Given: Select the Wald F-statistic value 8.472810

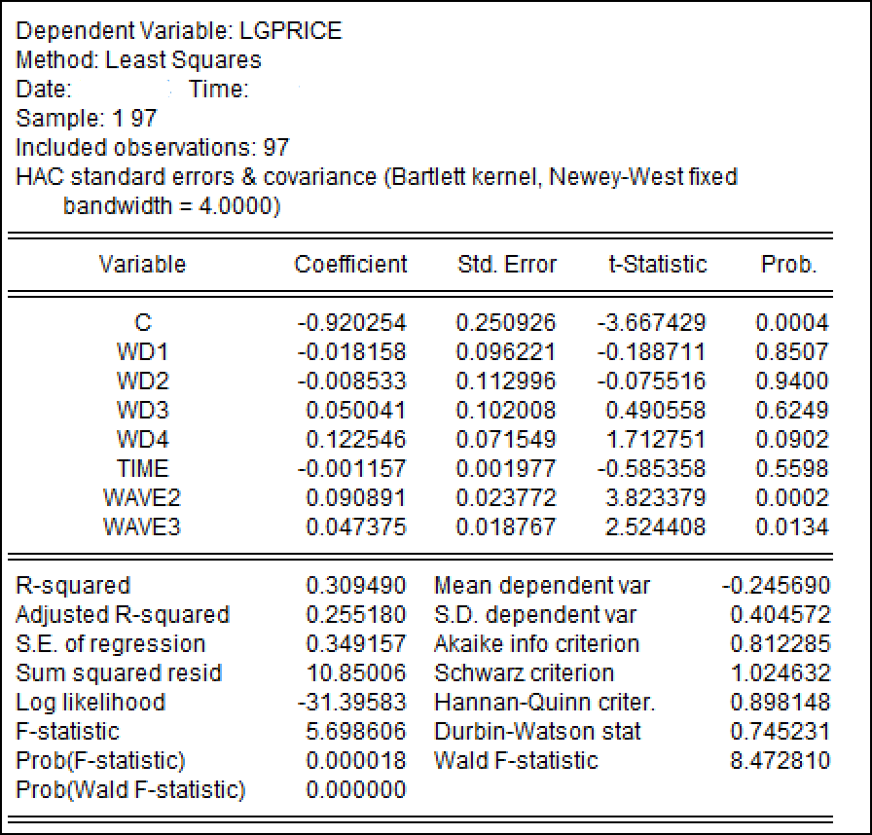Looking at the screenshot, I should tap(781, 761).
